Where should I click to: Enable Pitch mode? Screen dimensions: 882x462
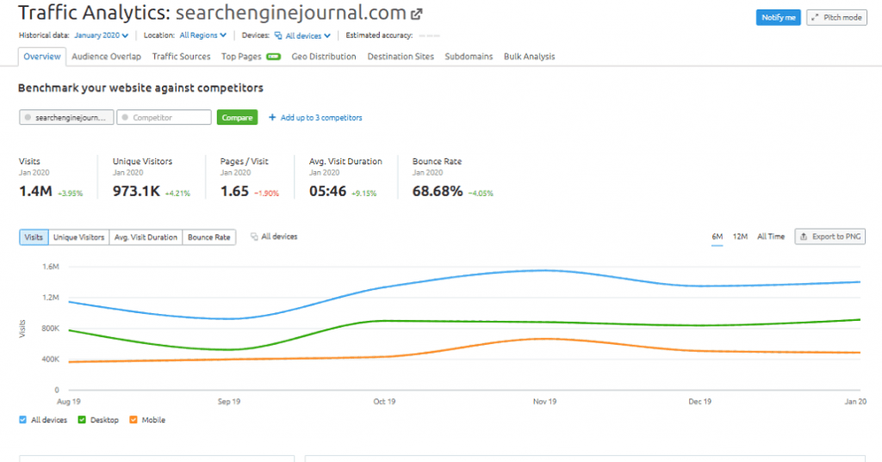(x=837, y=17)
